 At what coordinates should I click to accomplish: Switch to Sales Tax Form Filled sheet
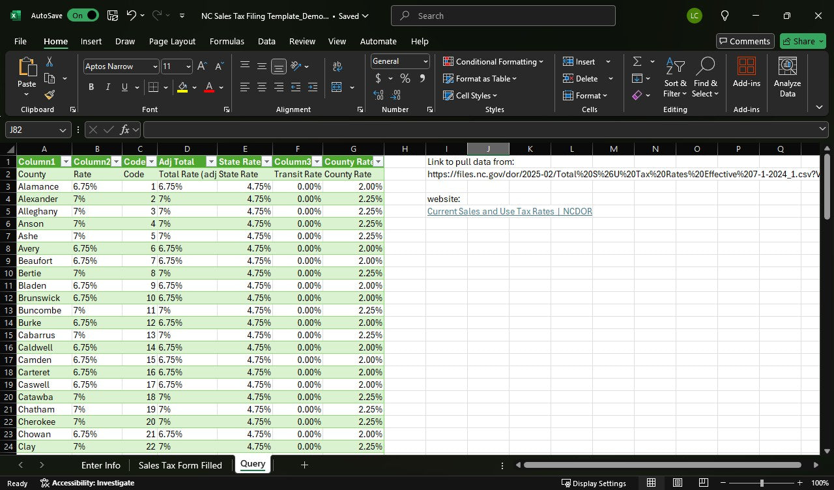pos(180,465)
